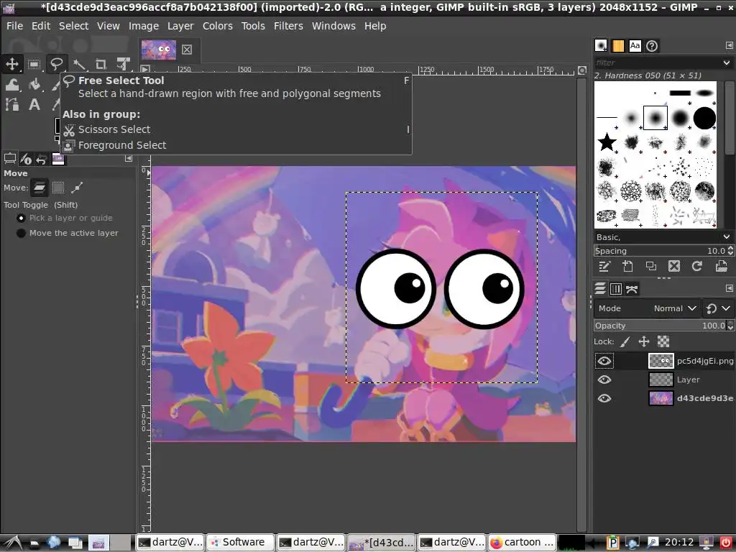736x552 pixels.
Task: Open brushes dock configure menu
Action: tap(729, 45)
